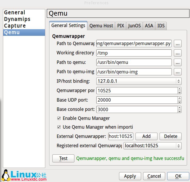This screenshot has width=190, height=182.
Task: Increase the Base console port value
Action: [x=179, y=108]
